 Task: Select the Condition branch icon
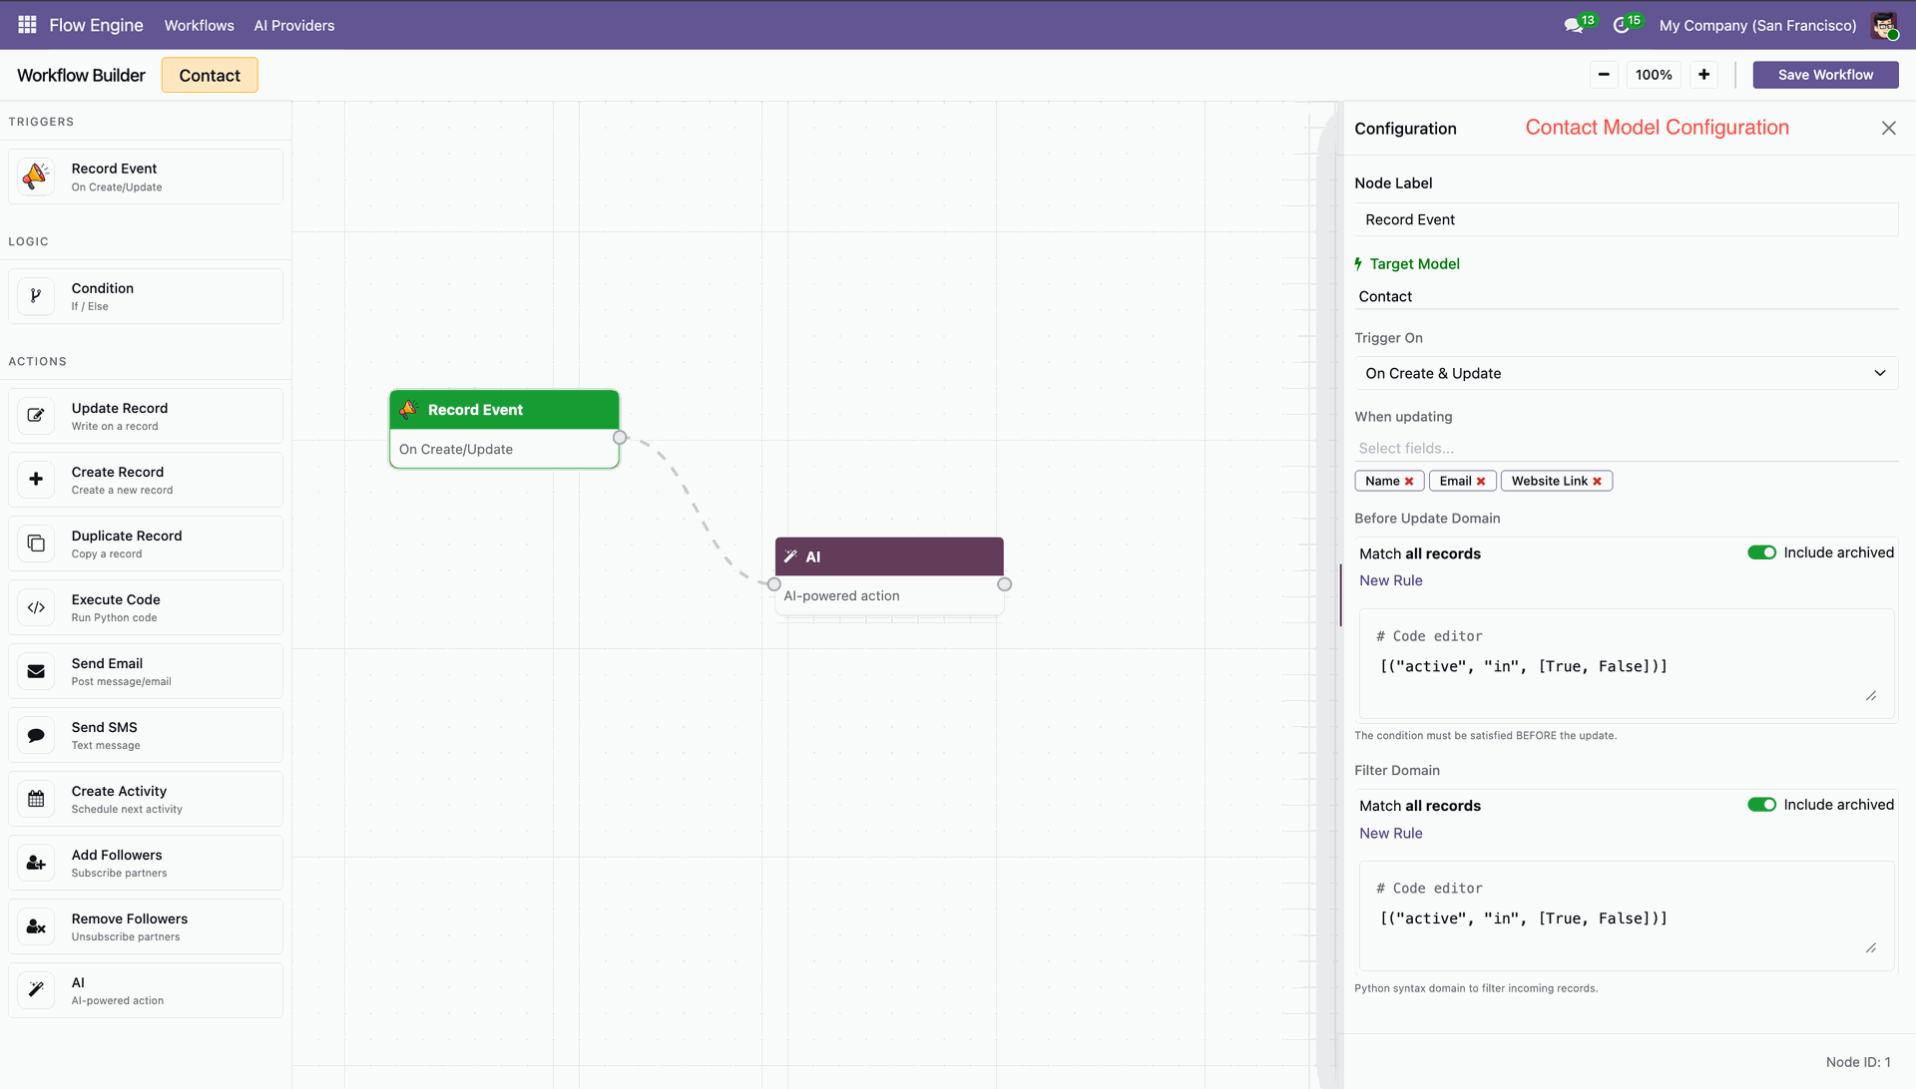click(x=36, y=296)
